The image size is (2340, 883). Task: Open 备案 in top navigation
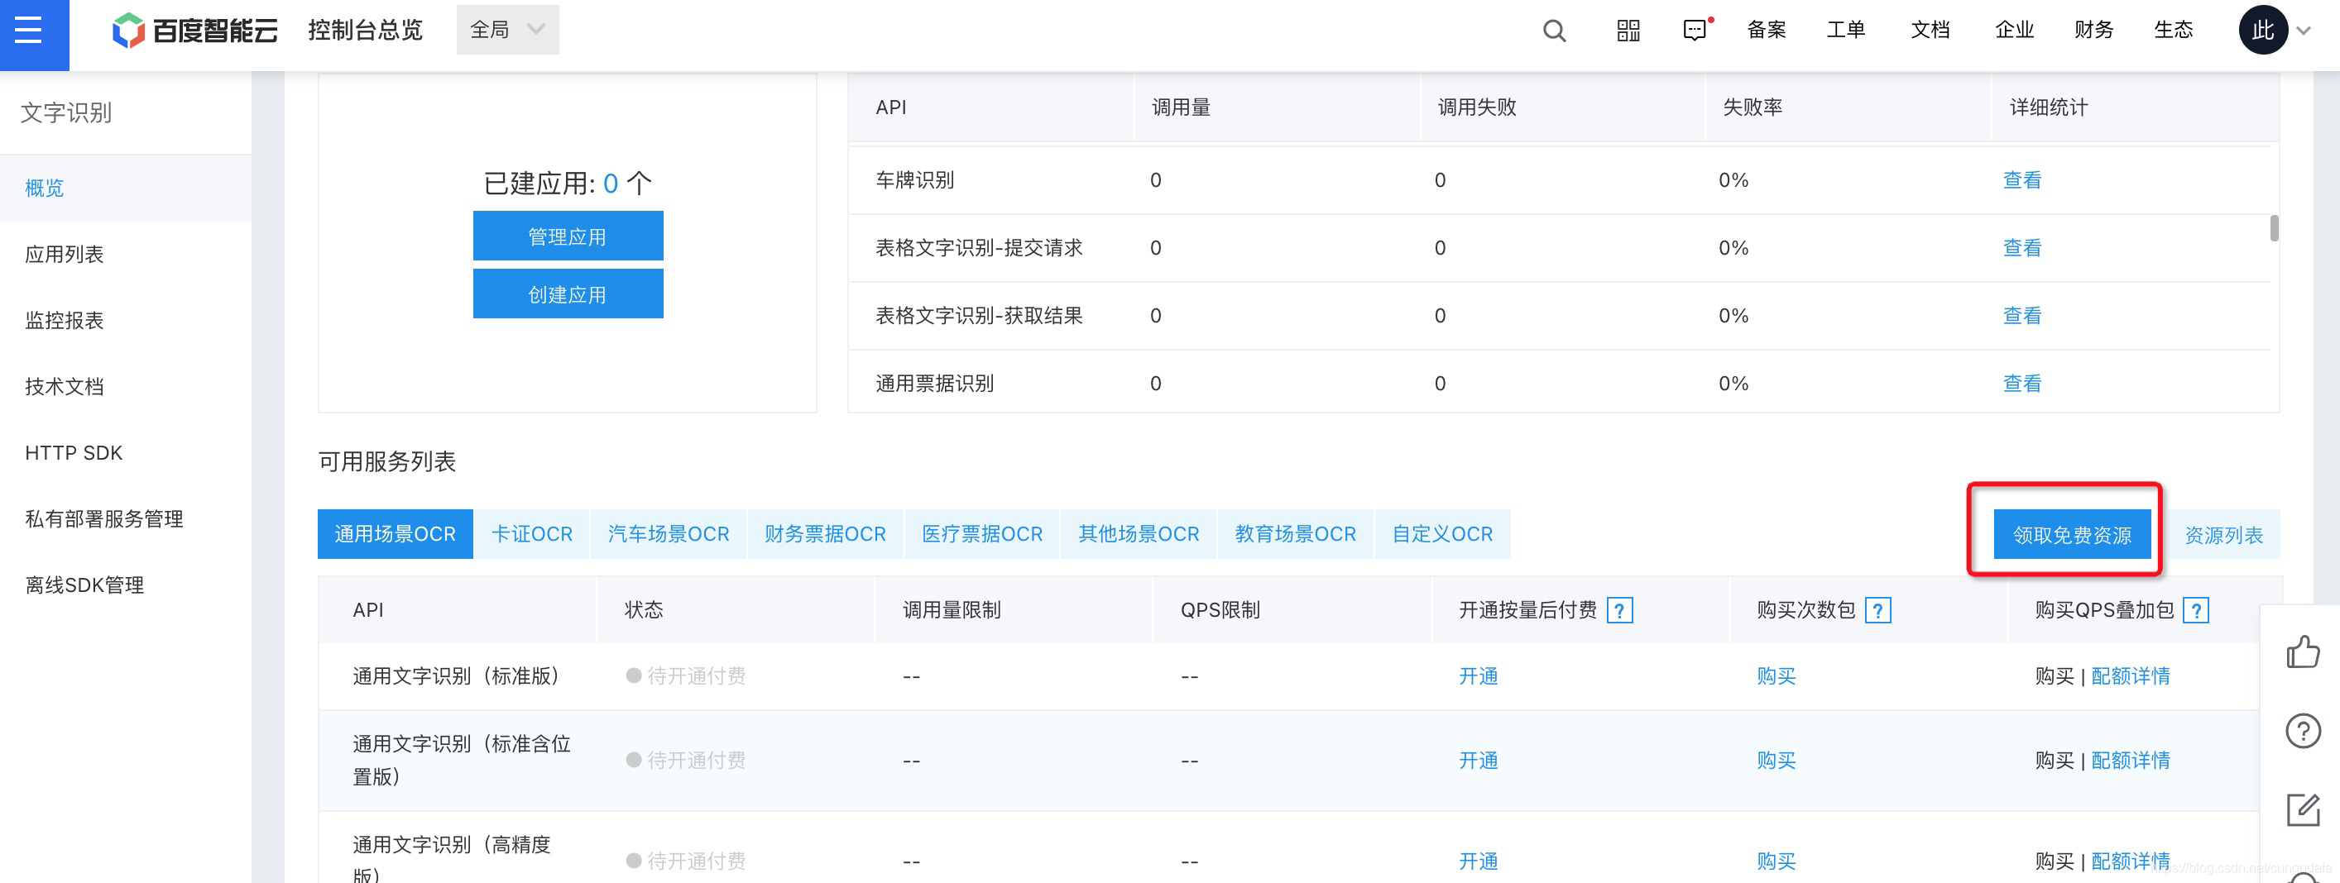1766,30
